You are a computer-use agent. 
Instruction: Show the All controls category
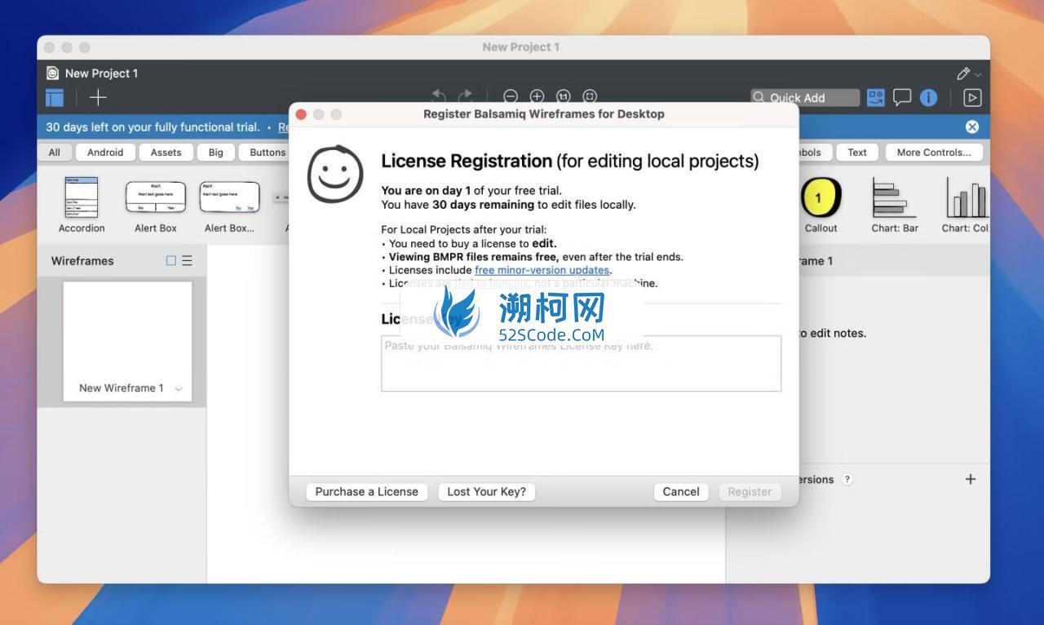pos(54,152)
